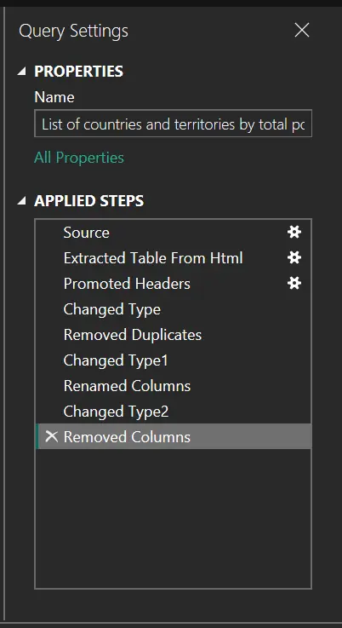Click the PROPERTIES section heading

point(79,72)
